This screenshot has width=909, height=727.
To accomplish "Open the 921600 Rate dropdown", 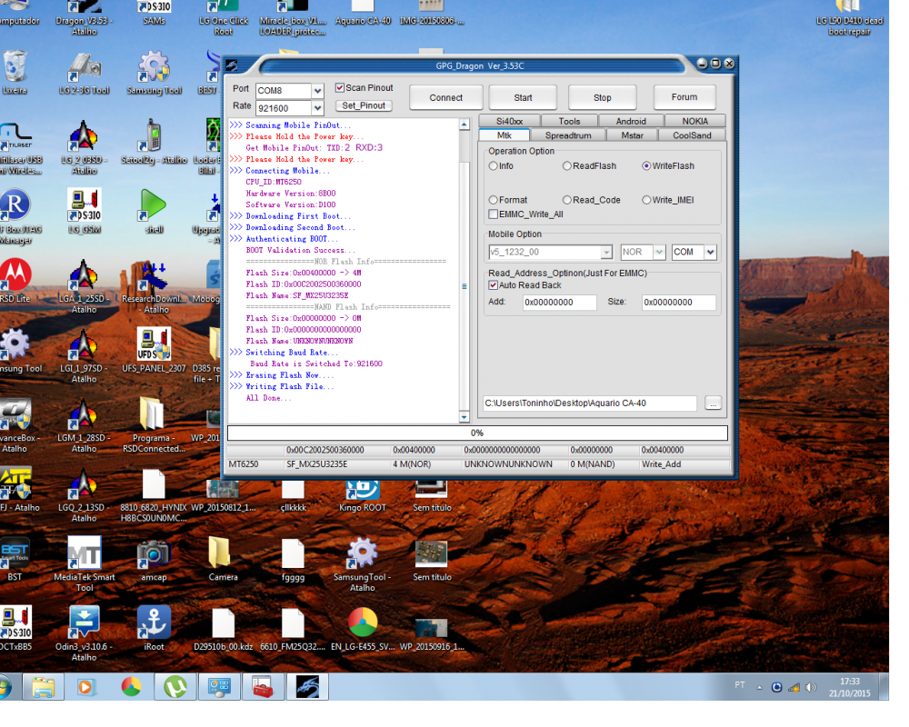I will click(x=316, y=108).
